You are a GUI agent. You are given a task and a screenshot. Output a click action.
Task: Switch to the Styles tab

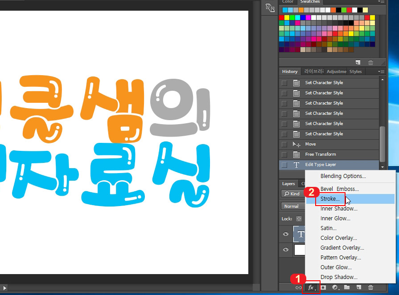point(355,72)
